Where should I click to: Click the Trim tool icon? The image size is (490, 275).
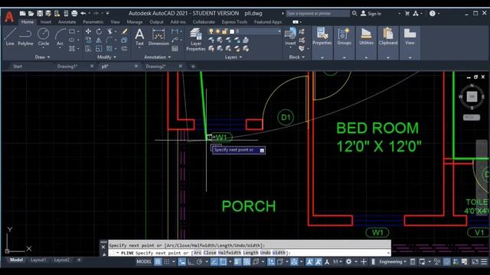tap(109, 31)
